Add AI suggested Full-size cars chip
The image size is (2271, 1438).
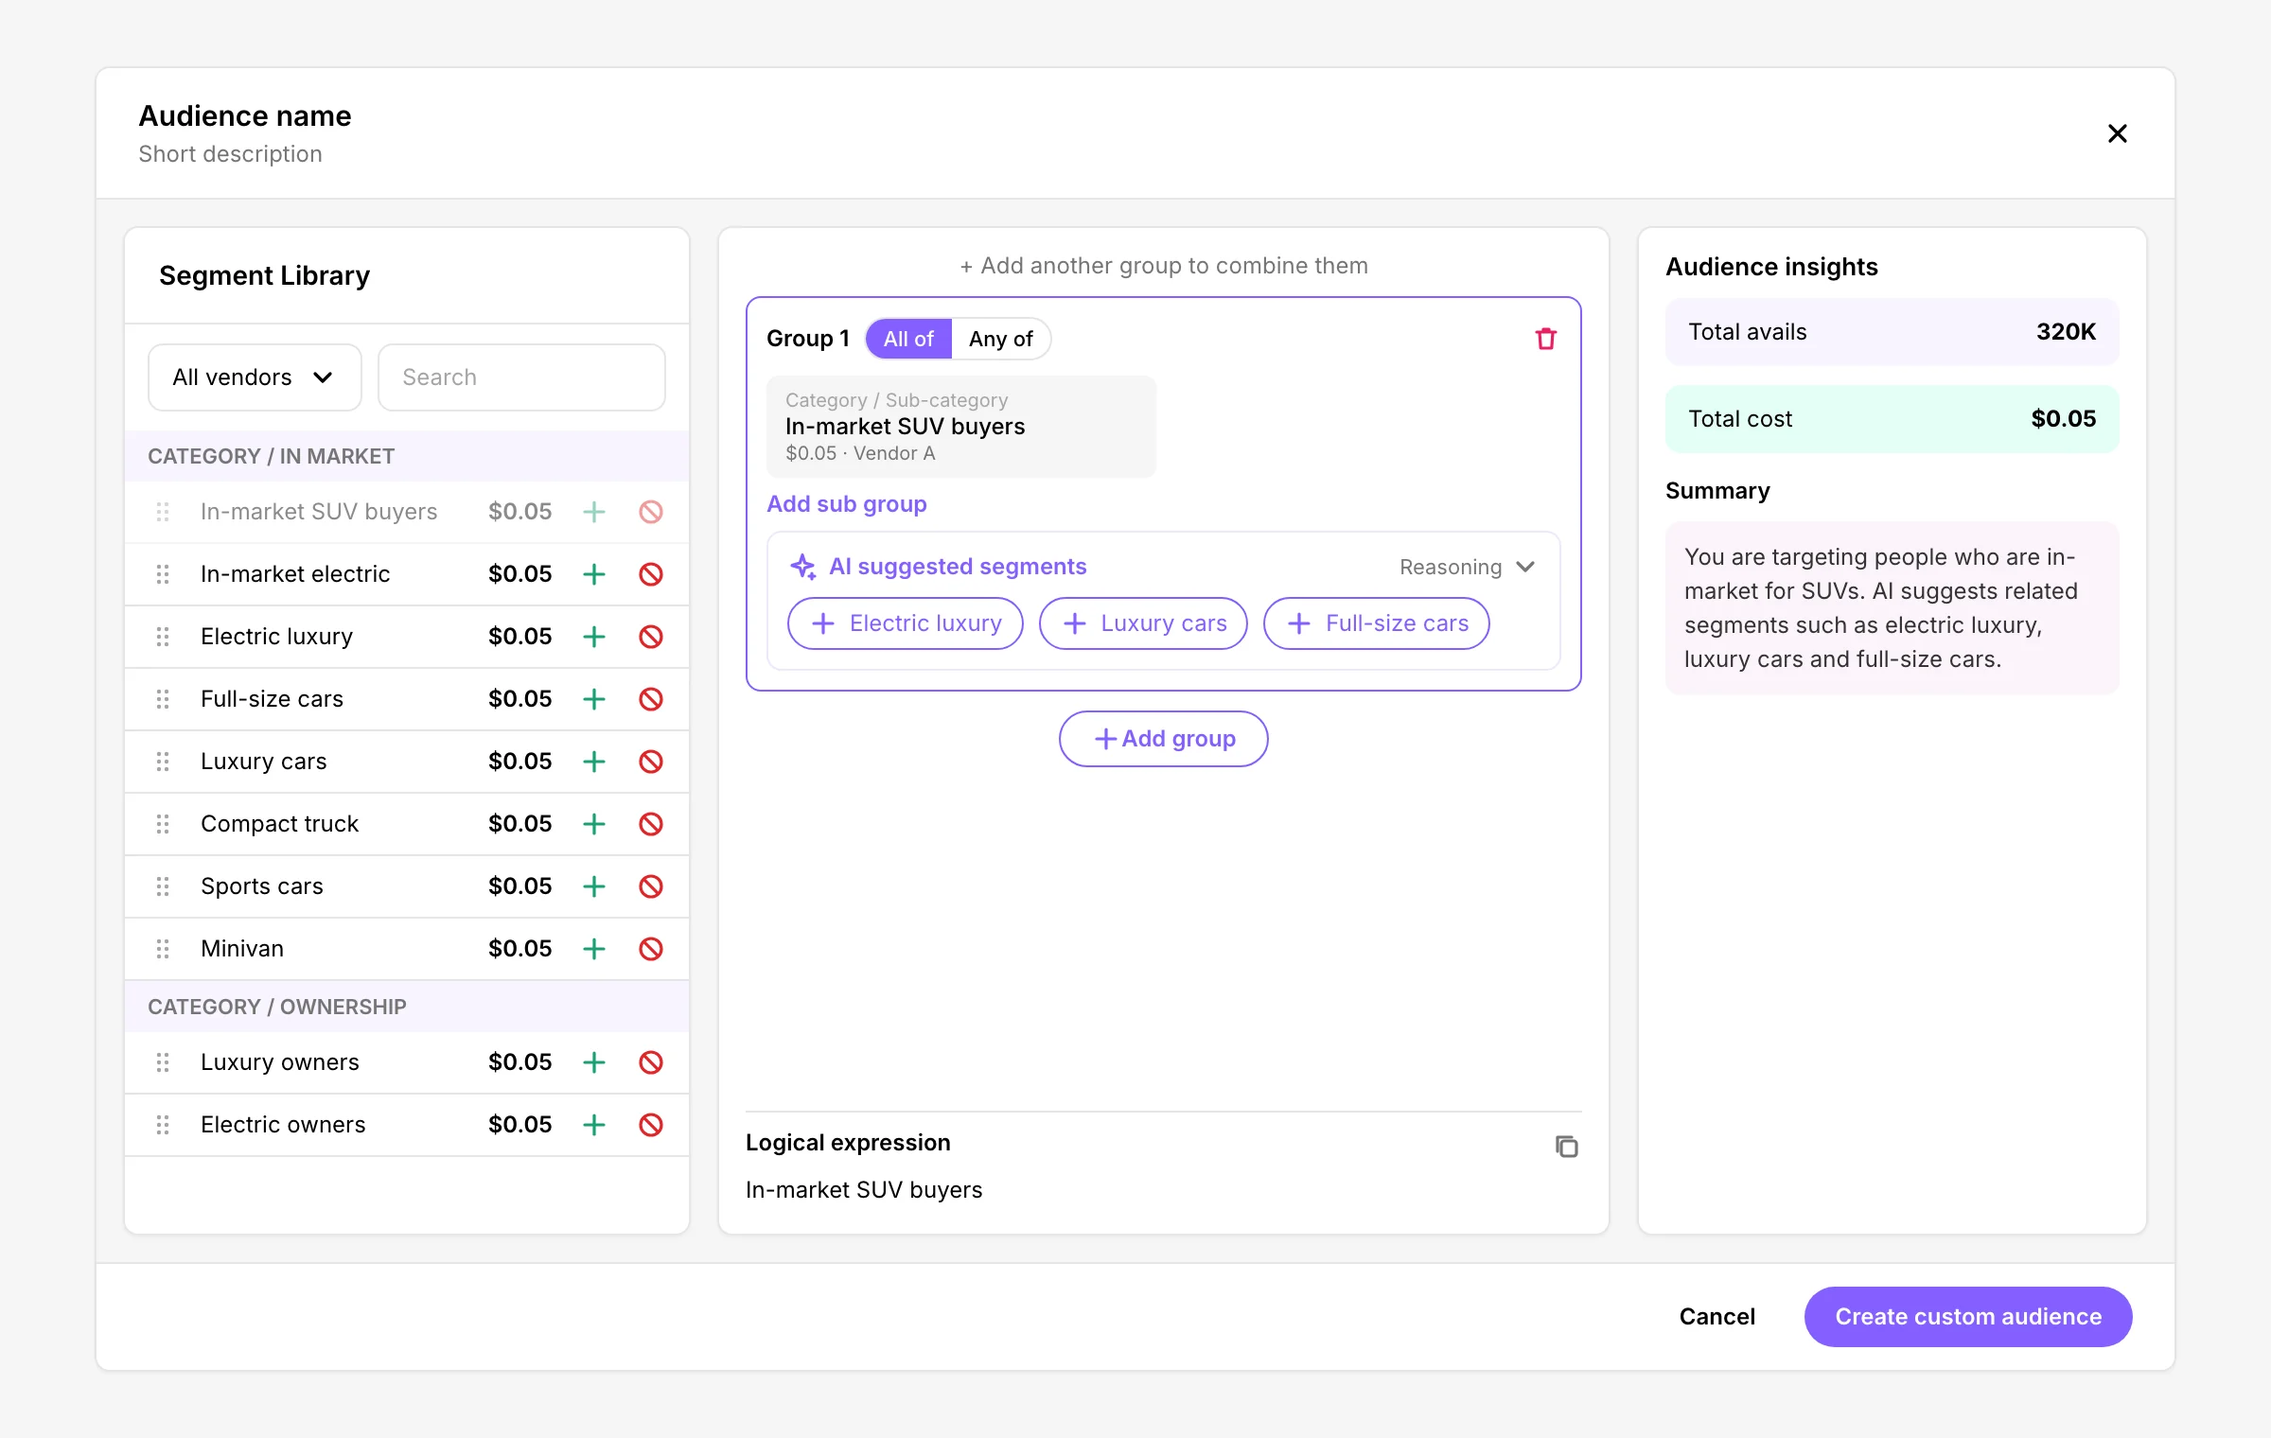(x=1377, y=623)
